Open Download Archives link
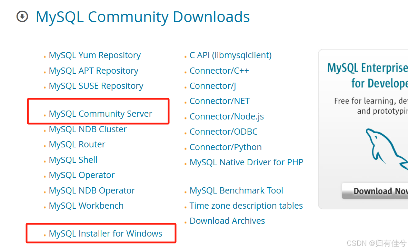Image resolution: width=408 pixels, height=250 pixels. pyautogui.click(x=227, y=221)
